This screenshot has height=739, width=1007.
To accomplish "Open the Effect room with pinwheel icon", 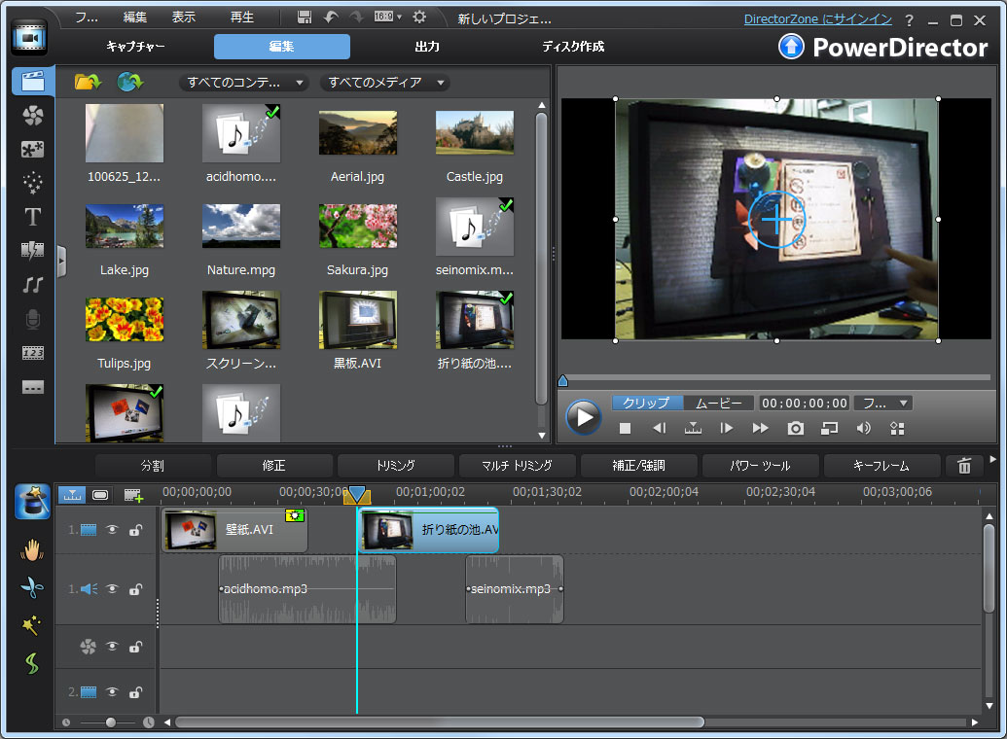I will (32, 116).
